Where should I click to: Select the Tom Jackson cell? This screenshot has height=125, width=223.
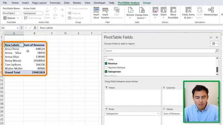coord(14,65)
